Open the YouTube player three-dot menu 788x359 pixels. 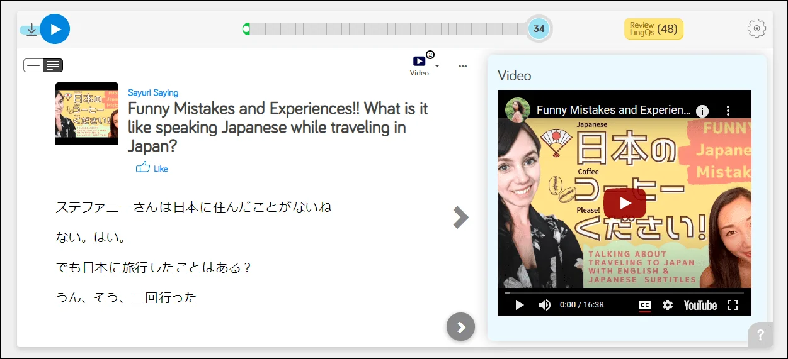[x=728, y=111]
